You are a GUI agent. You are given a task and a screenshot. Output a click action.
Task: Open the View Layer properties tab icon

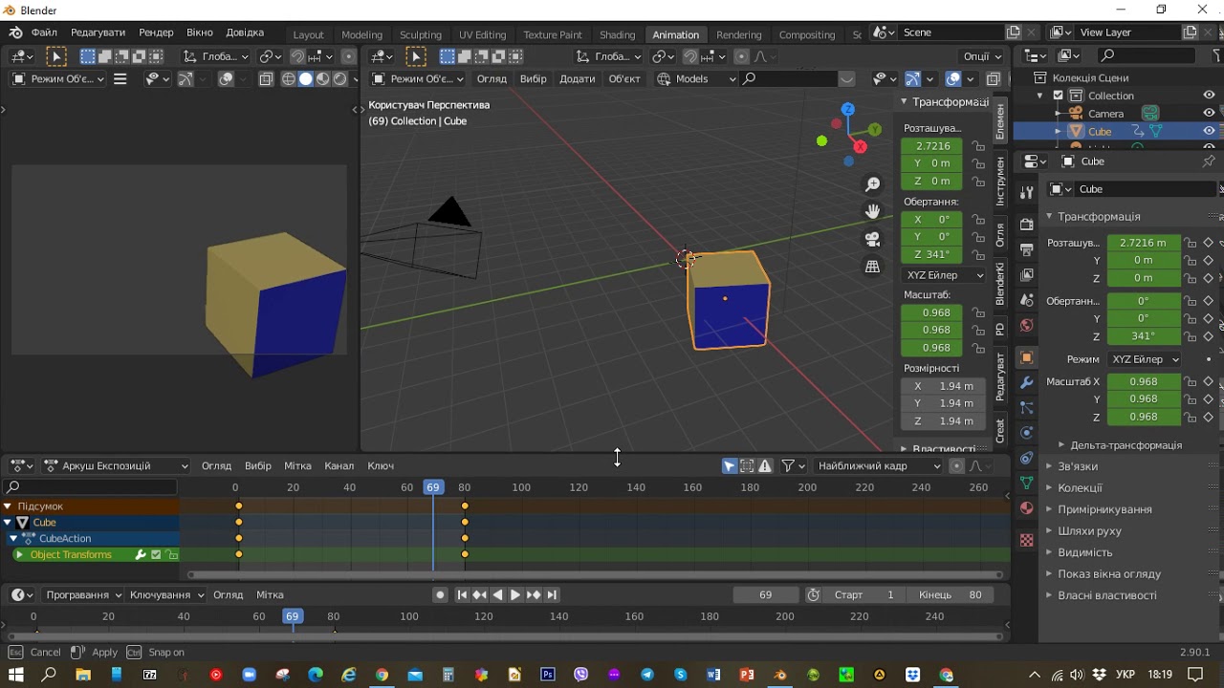[x=1027, y=275]
